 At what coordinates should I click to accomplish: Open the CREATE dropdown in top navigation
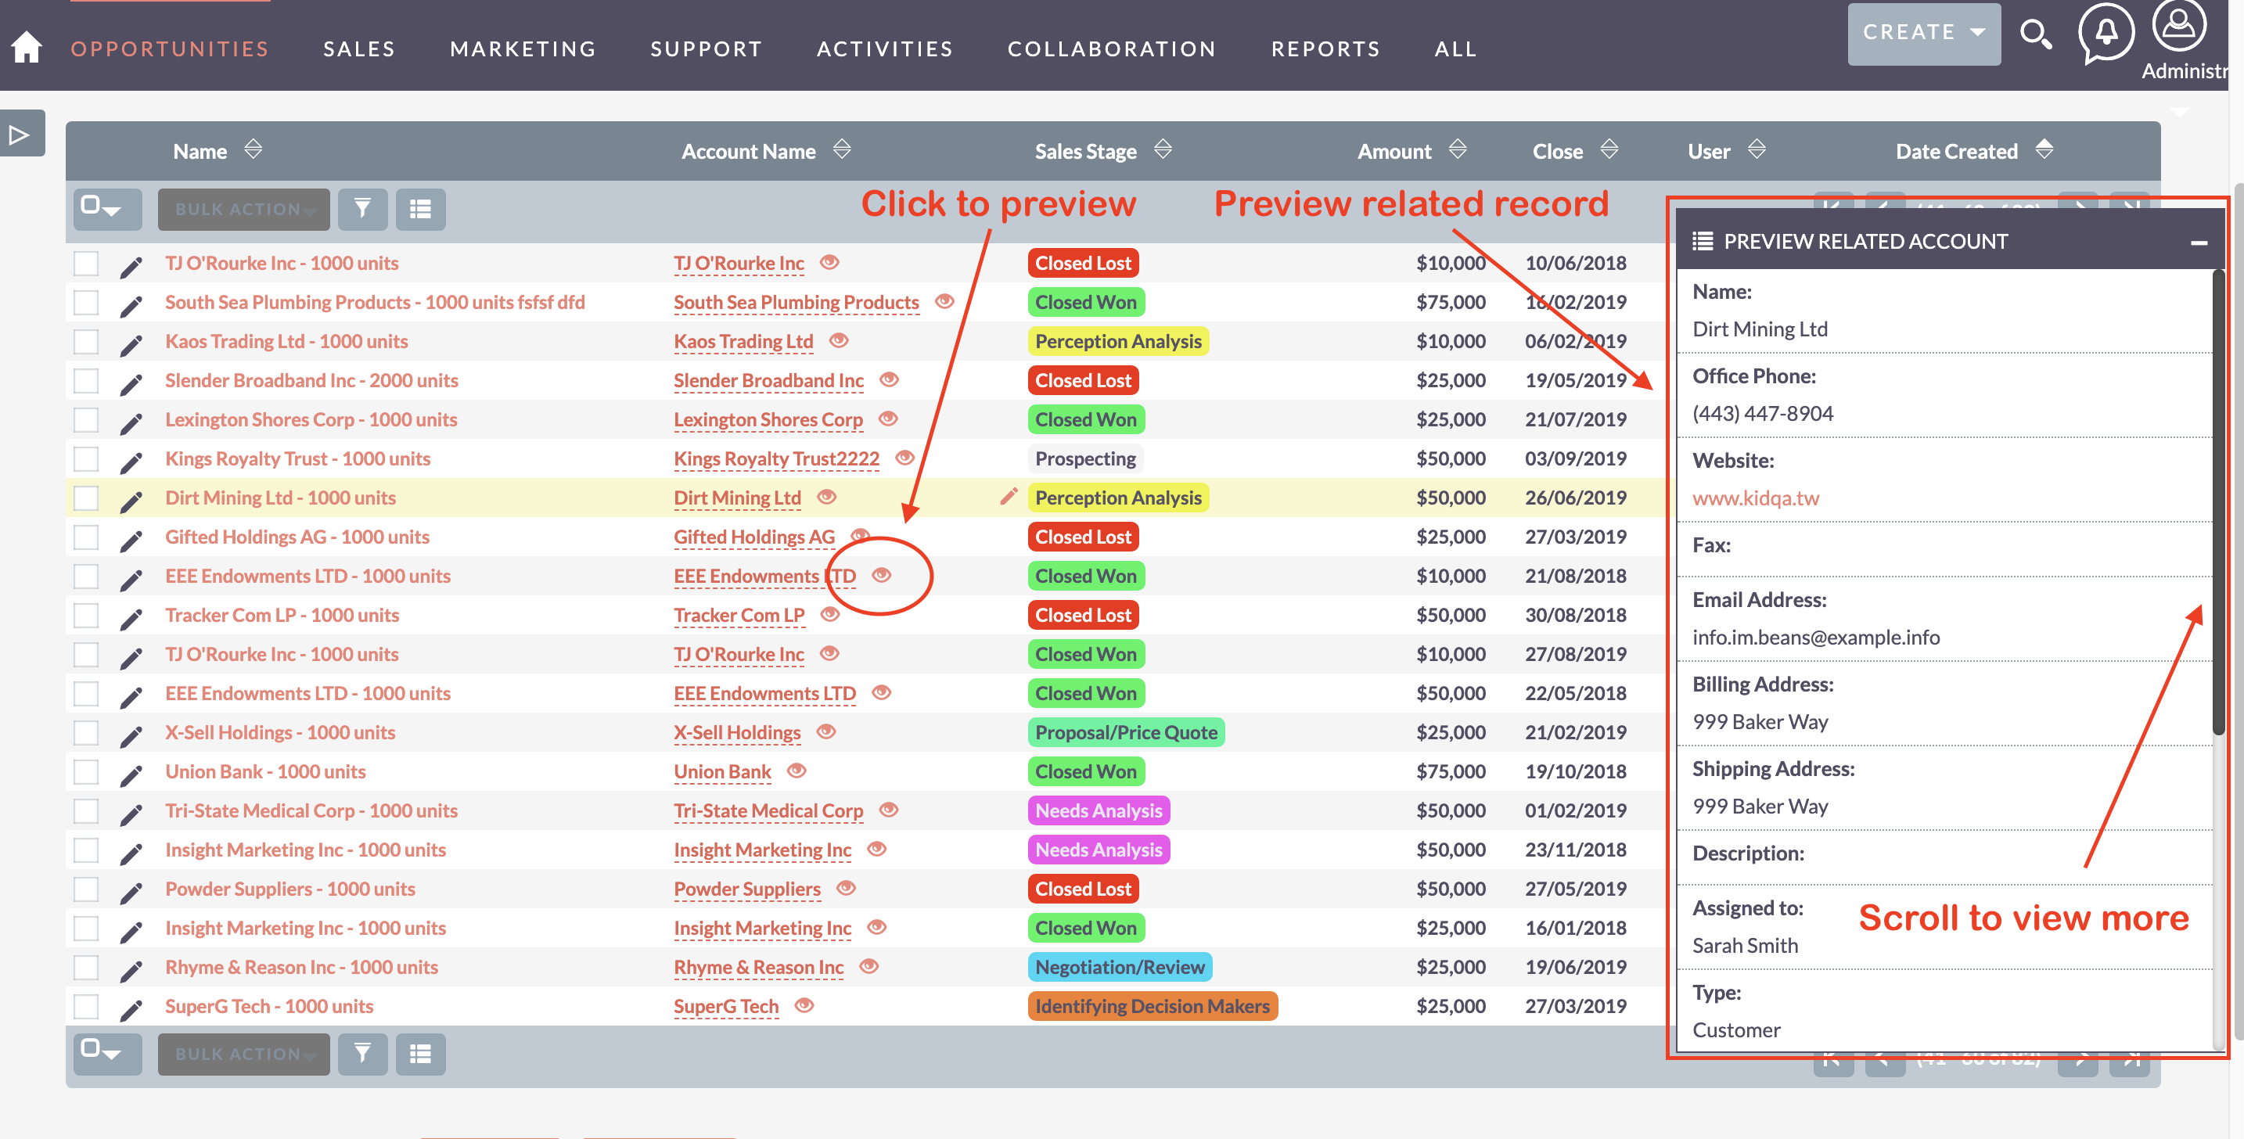pos(1920,32)
